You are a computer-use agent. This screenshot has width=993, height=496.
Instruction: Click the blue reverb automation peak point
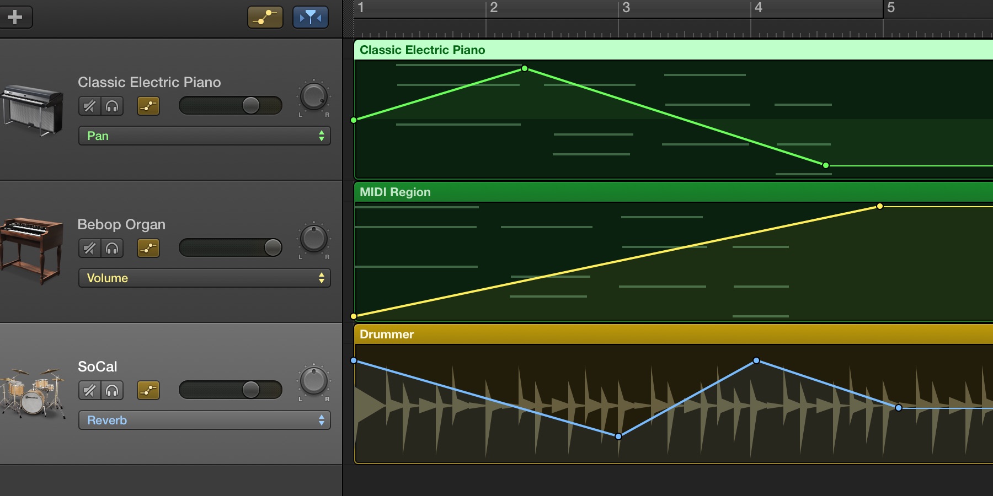[x=756, y=360]
